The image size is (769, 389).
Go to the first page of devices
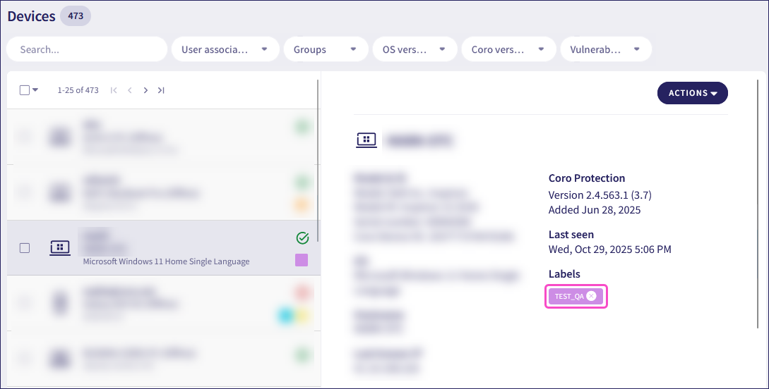coord(114,90)
